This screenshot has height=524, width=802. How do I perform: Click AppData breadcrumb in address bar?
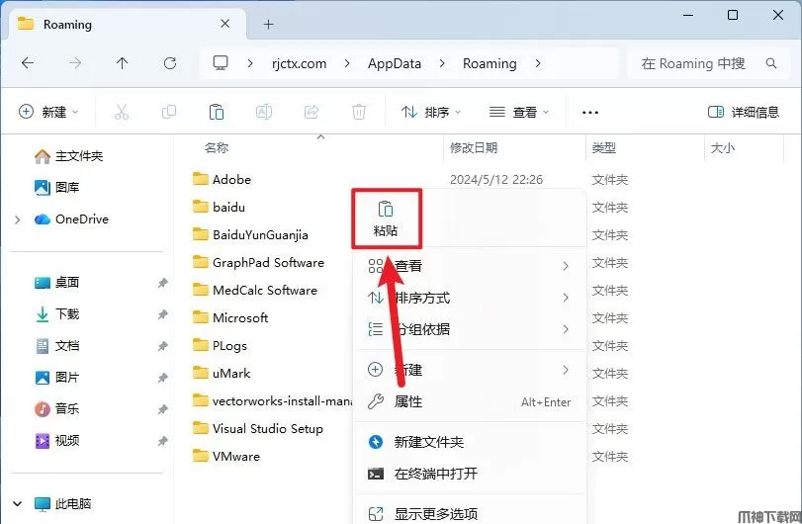(395, 63)
